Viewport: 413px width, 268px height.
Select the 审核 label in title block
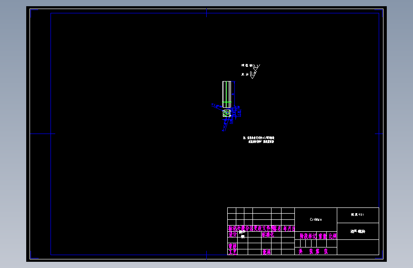coord(232,246)
